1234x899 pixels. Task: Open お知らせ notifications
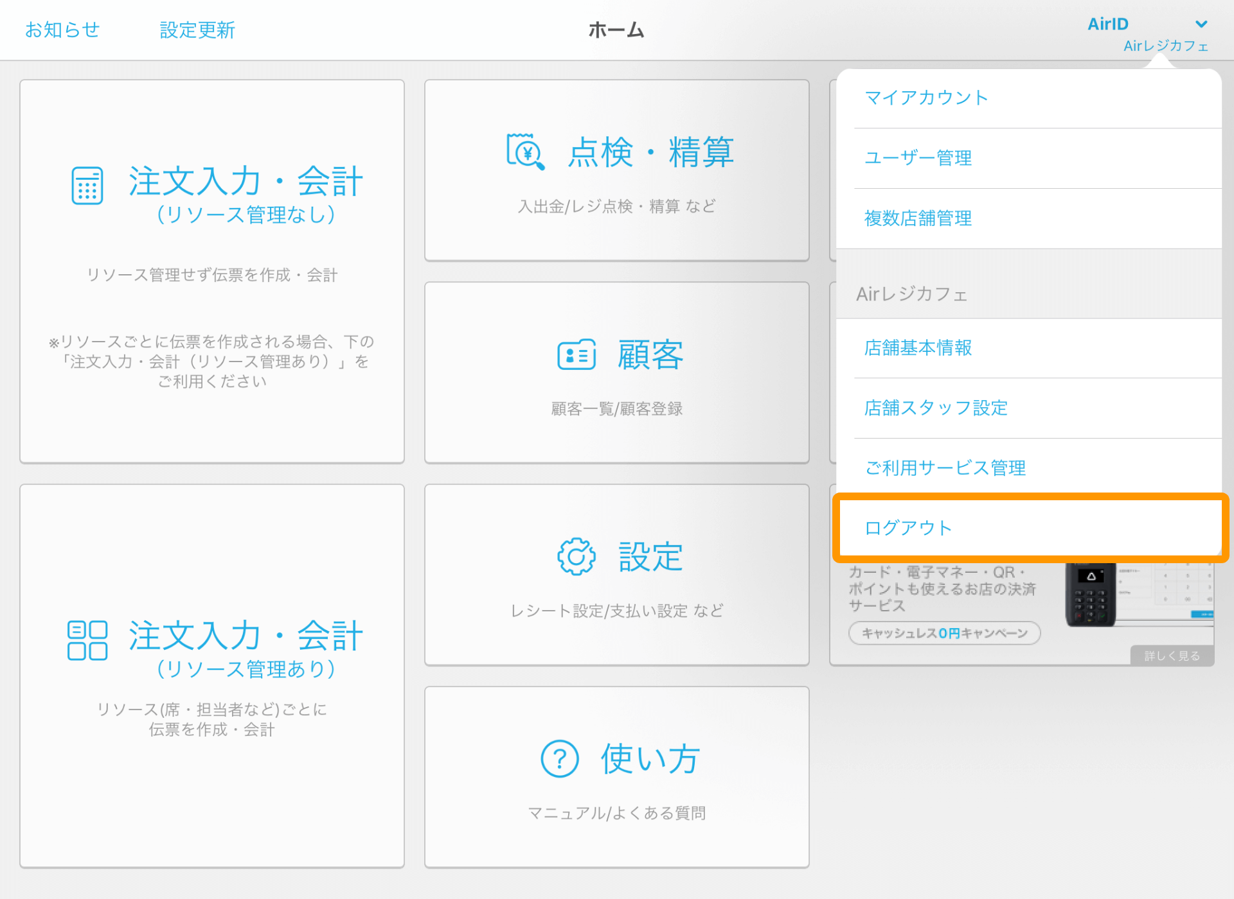coord(62,30)
